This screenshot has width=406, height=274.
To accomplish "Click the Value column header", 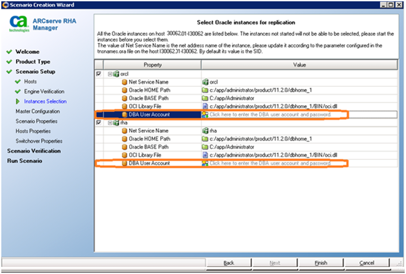I will point(300,65).
